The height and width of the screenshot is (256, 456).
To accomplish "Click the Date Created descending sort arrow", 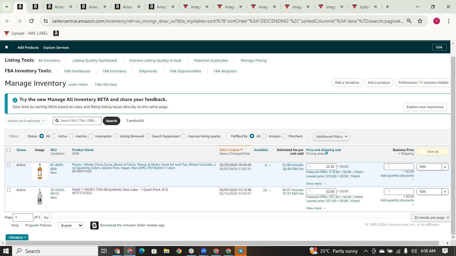I will tap(241, 150).
